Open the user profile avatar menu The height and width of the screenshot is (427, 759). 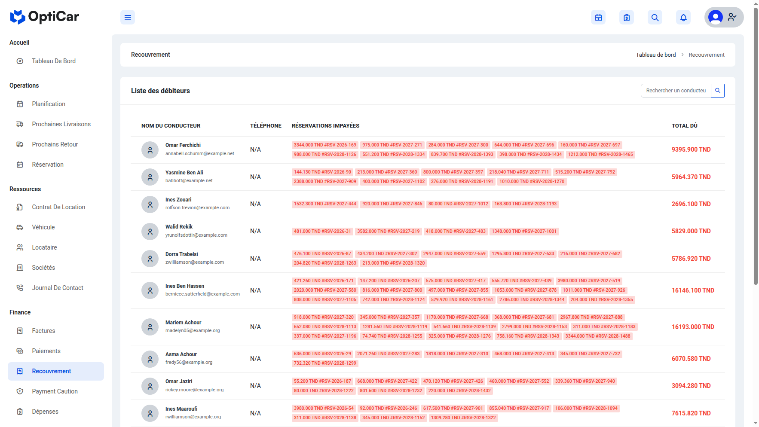[724, 17]
